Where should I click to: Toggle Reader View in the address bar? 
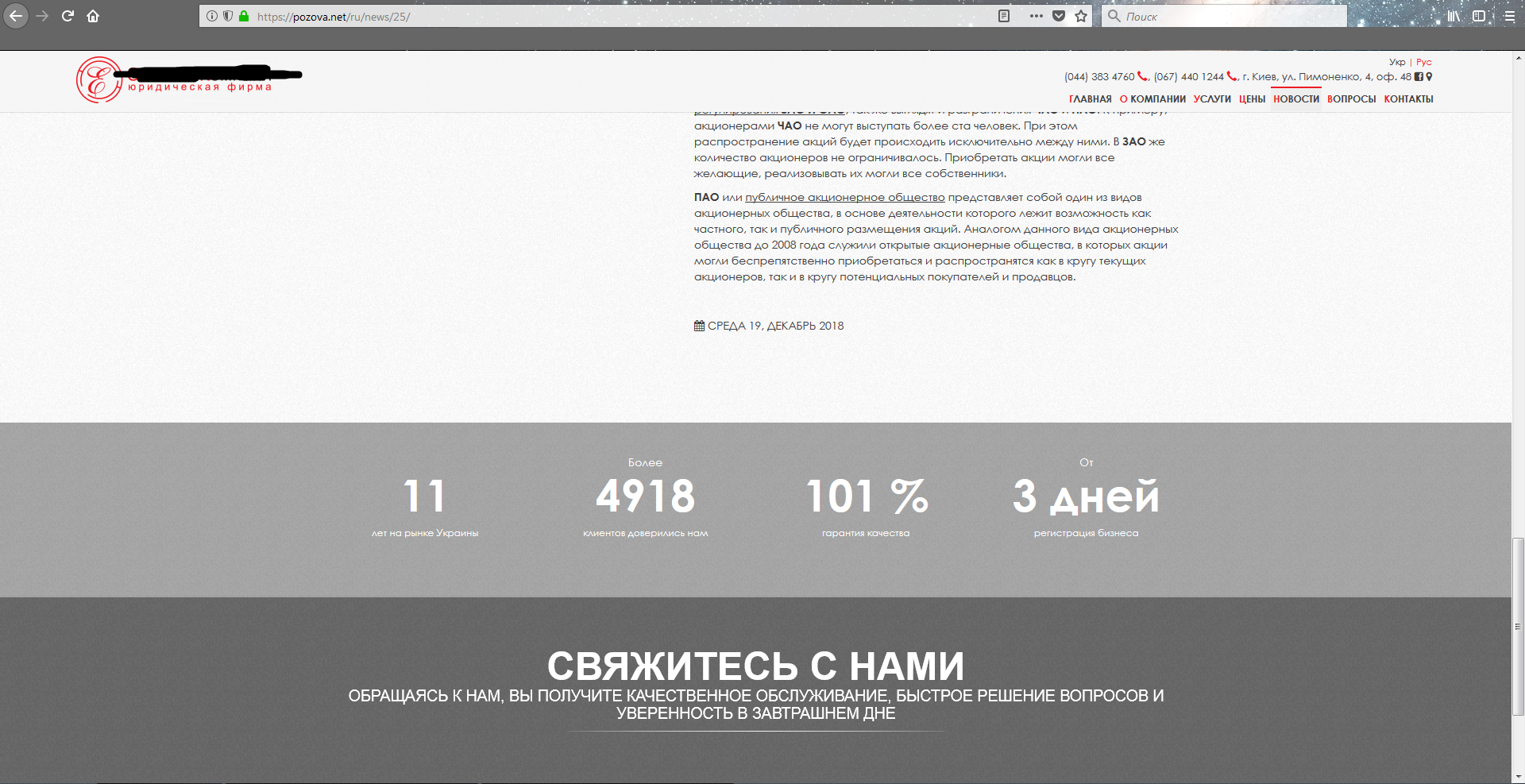1004,16
